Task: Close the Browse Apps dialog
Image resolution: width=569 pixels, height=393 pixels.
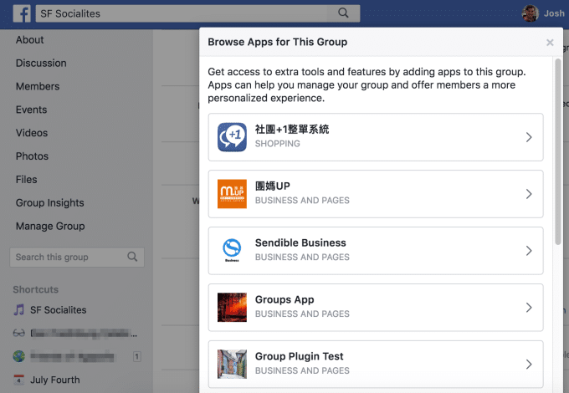Action: (550, 42)
